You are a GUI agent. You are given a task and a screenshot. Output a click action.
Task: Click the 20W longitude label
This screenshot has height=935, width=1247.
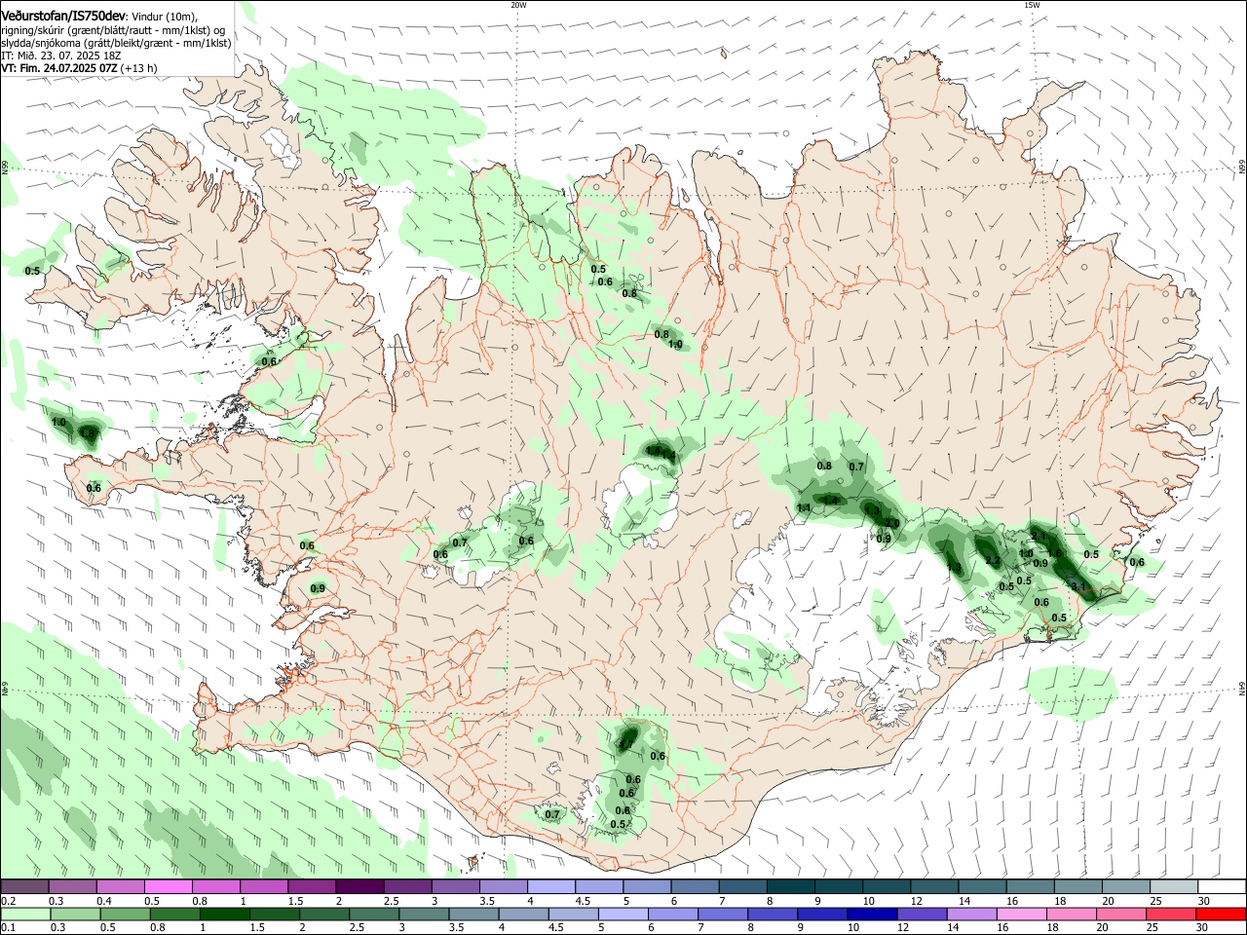point(518,5)
